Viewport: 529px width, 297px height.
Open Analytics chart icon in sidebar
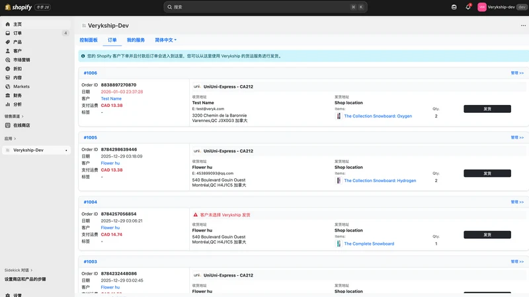pyautogui.click(x=8, y=104)
